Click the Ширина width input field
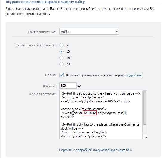The height and width of the screenshot is (158, 163). [x=68, y=86]
